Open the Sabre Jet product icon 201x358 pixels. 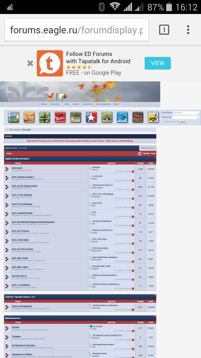click(153, 117)
